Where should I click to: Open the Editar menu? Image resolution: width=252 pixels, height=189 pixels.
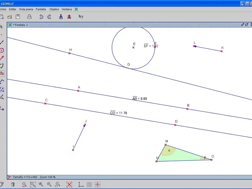13,9
